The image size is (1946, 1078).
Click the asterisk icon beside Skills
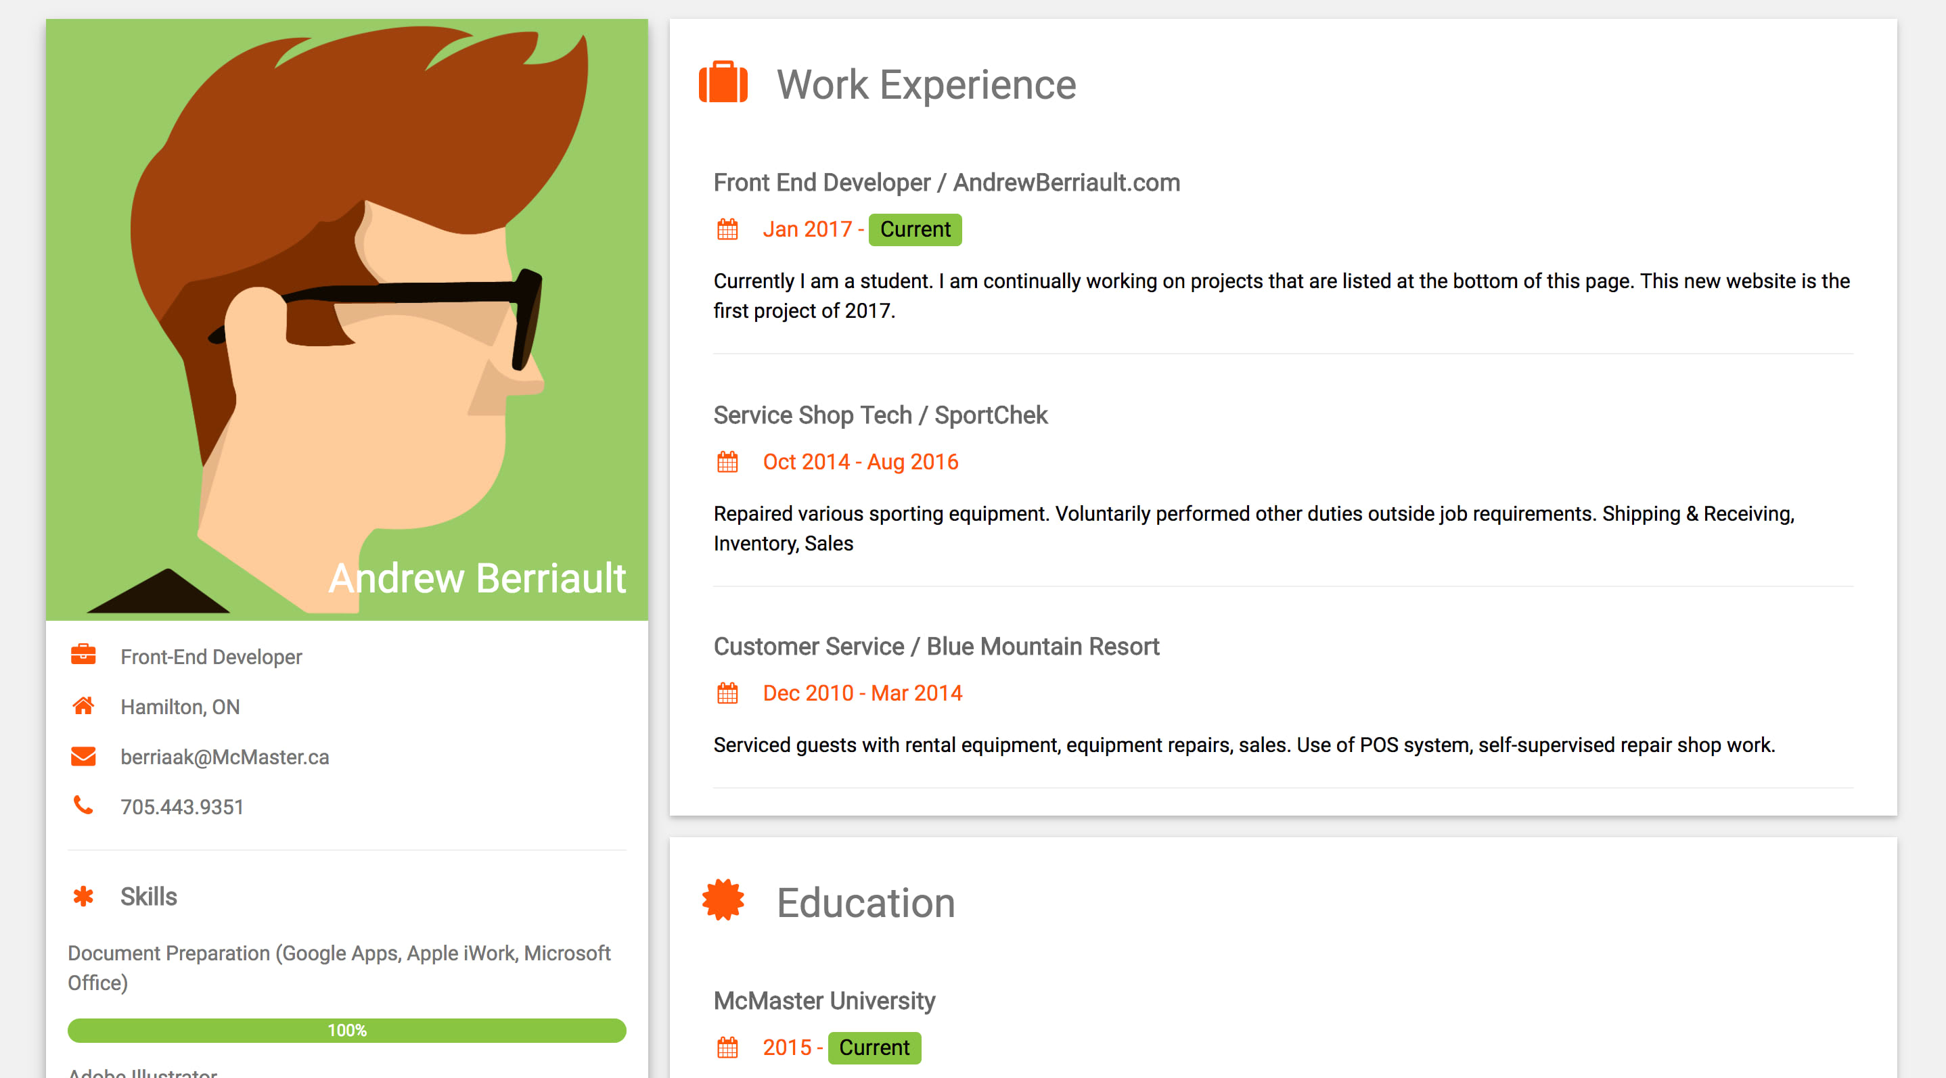(x=83, y=896)
